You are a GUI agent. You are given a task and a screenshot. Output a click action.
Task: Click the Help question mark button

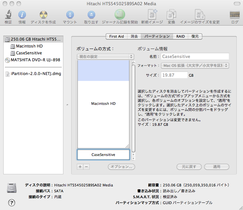11,202
